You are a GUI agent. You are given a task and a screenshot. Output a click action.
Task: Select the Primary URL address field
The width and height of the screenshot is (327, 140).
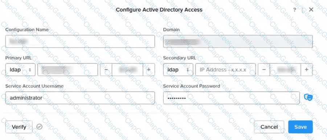(x=68, y=70)
